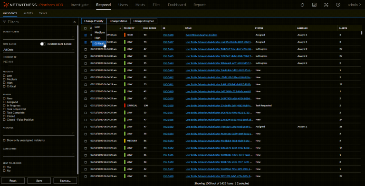Viewport: 365px width, 186px height.
Task: Close the Filters panel with the X
Action: click(75, 22)
